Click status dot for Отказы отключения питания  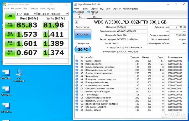tap(77, 88)
